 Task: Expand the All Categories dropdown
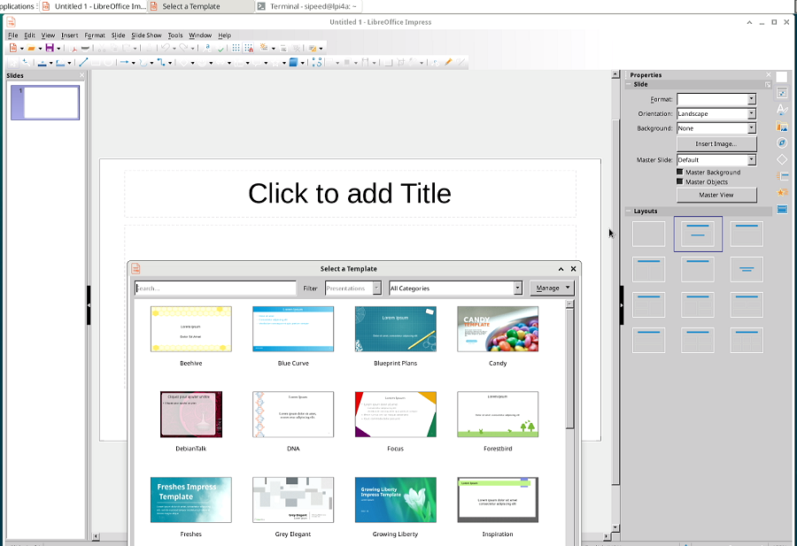455,288
